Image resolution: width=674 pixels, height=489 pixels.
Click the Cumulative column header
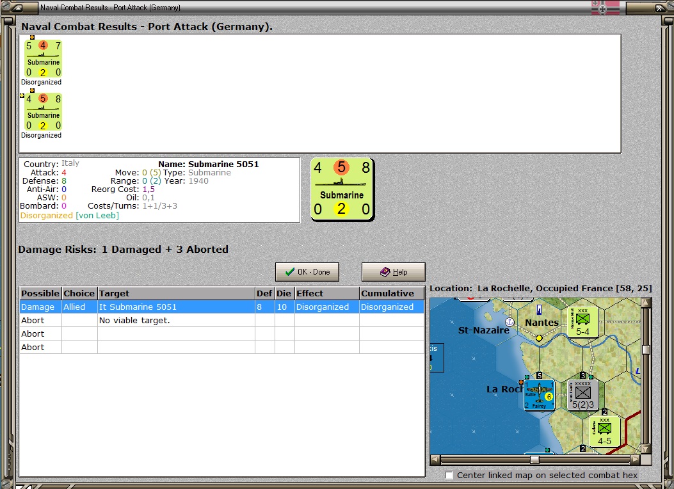(392, 294)
